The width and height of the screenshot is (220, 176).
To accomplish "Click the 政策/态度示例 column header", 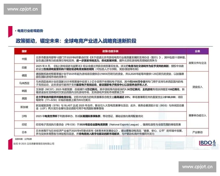I will click(110, 51).
